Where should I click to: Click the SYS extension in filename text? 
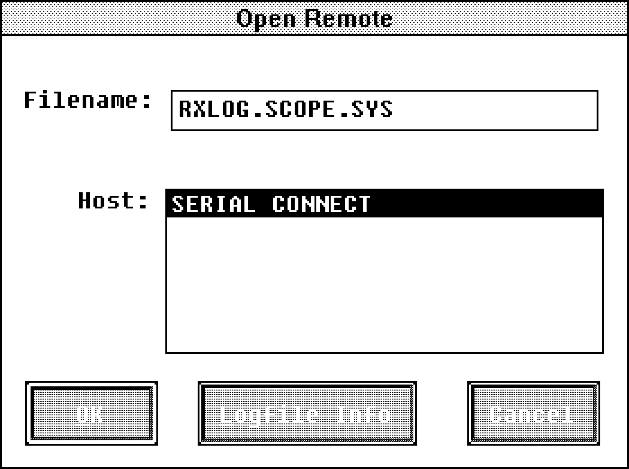373,110
